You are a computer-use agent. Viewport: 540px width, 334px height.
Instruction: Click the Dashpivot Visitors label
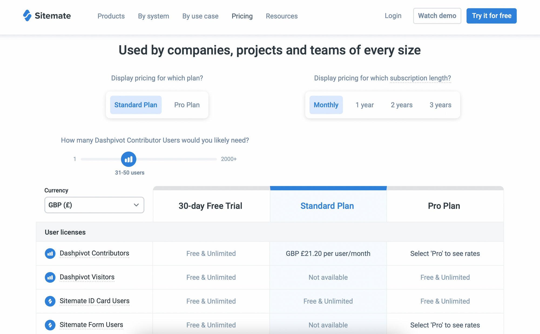87,277
